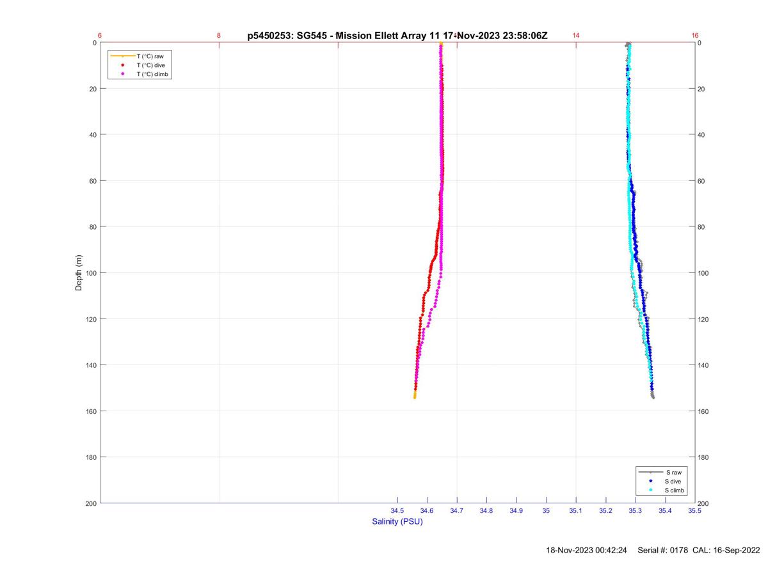Click depth tick 140 on left axis
The height and width of the screenshot is (566, 768).
[90, 365]
